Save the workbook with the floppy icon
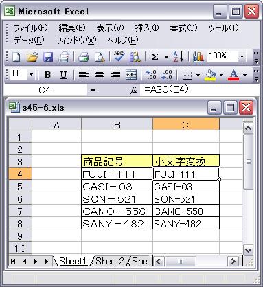This screenshot has width=263, height=287. (48, 57)
